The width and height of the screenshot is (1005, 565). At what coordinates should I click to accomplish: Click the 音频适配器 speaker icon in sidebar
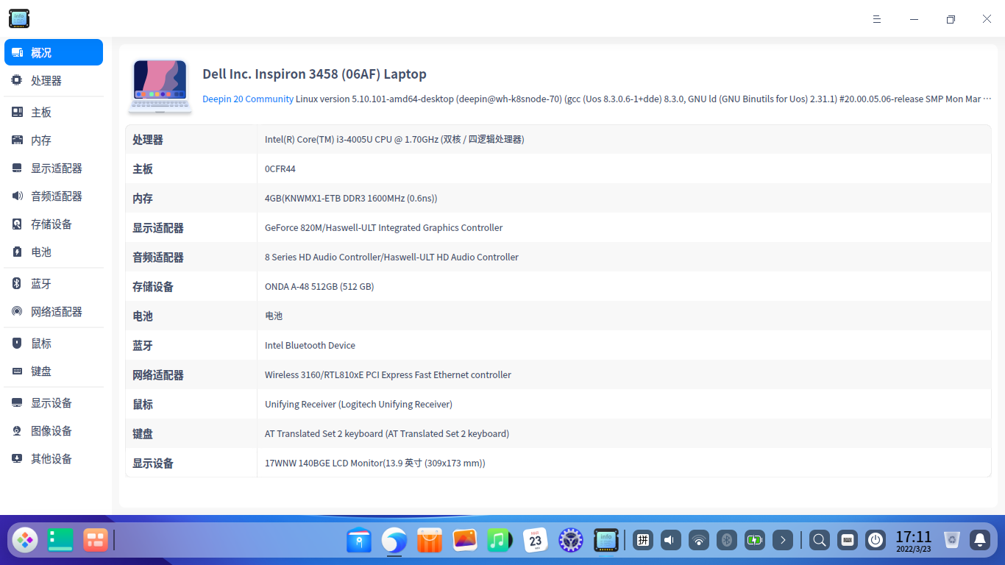17,196
